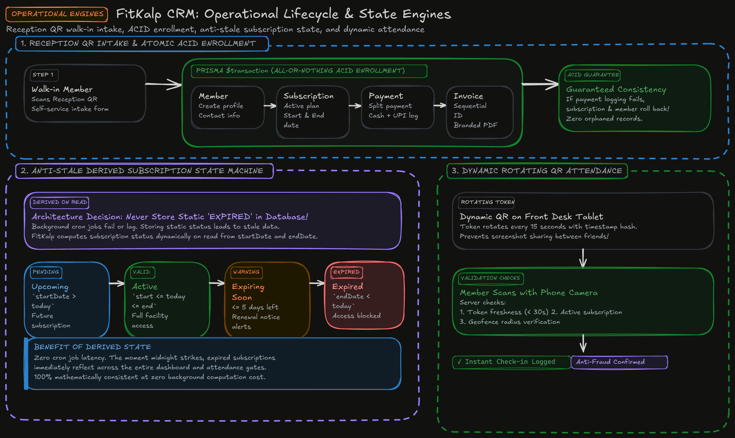Click the Invoice Sequential ID box
The image size is (735, 438).
[x=480, y=112]
